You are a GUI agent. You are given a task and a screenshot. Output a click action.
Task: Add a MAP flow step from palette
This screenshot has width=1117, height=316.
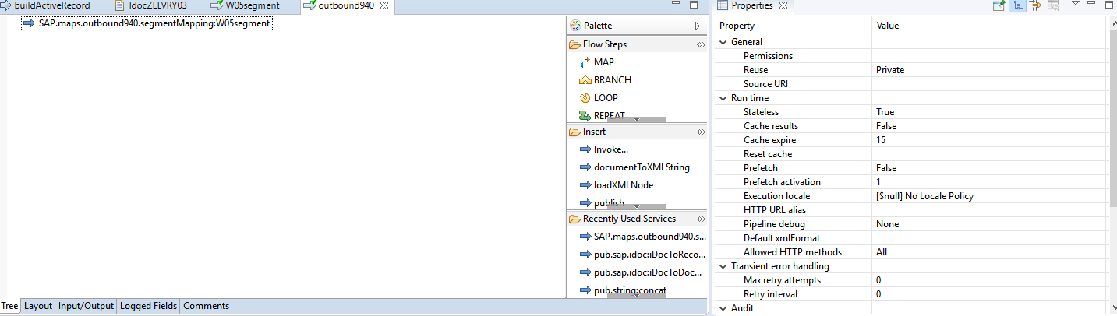click(x=596, y=61)
